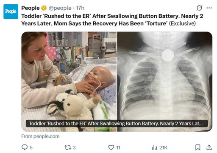The image size is (217, 153).
Task: Bookmark the post with the bookmark icon
Action: tap(198, 147)
